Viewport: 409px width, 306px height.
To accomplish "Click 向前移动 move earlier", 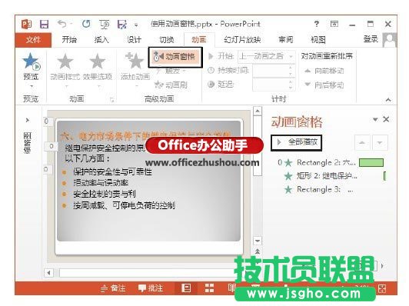I will coord(324,71).
